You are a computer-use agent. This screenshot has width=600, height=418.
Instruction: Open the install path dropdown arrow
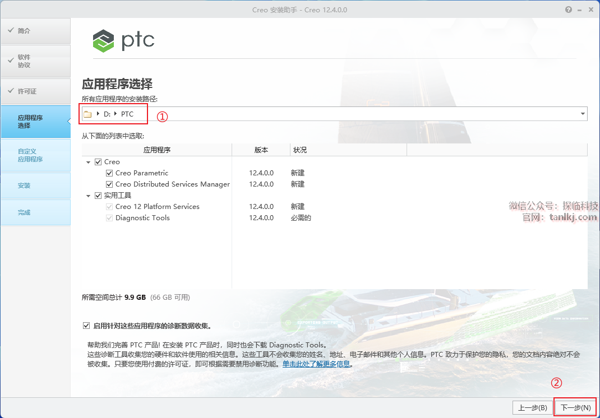tap(583, 114)
